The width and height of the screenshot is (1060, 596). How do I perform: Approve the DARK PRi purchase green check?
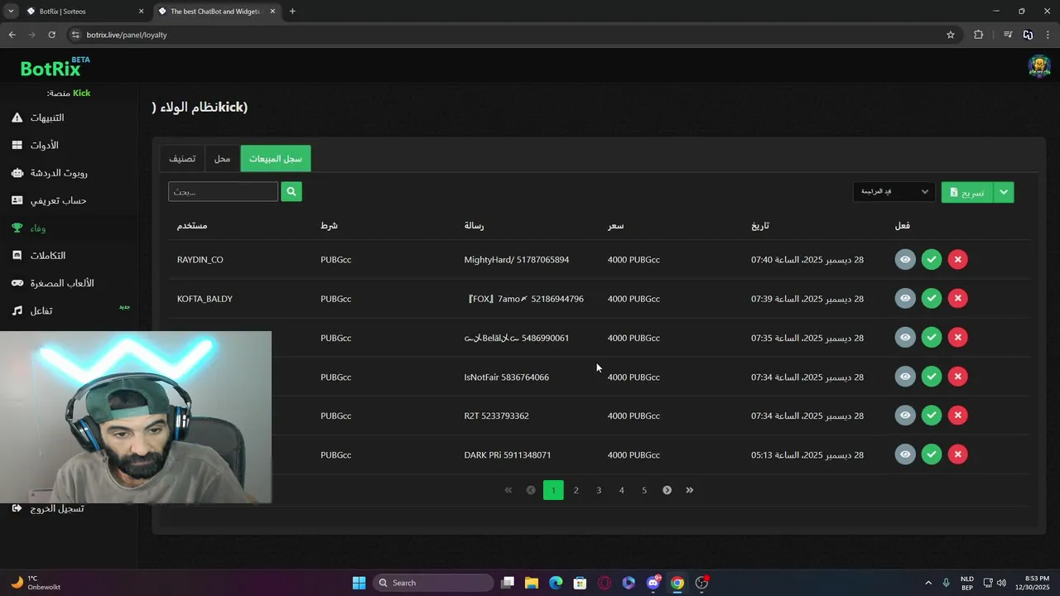tap(932, 454)
